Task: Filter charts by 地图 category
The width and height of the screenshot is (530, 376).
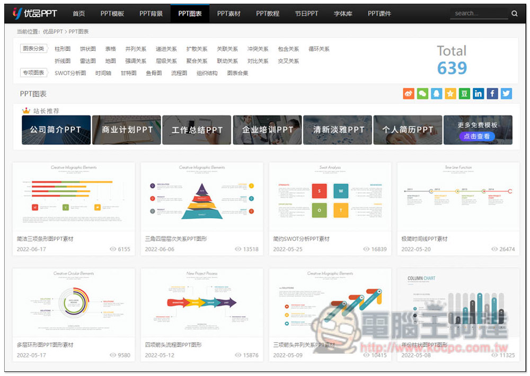Action: point(111,61)
